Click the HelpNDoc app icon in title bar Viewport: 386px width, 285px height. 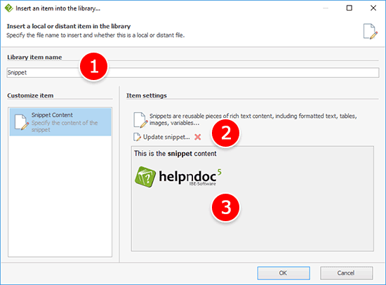click(x=8, y=8)
